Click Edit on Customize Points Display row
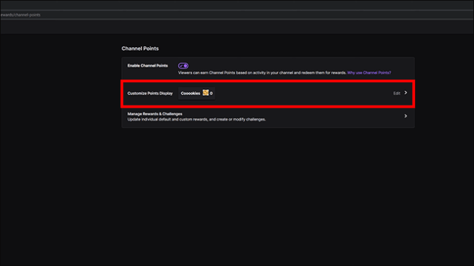Viewport: 474px width, 266px height. pos(396,93)
